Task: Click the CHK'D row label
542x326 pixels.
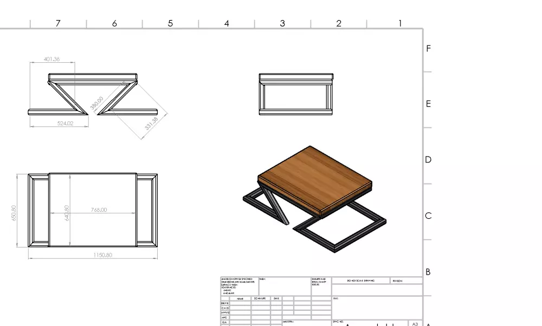Action: [x=225, y=308]
